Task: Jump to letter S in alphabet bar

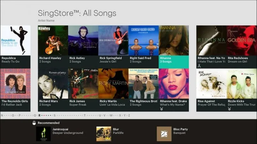Action: click(x=54, y=115)
